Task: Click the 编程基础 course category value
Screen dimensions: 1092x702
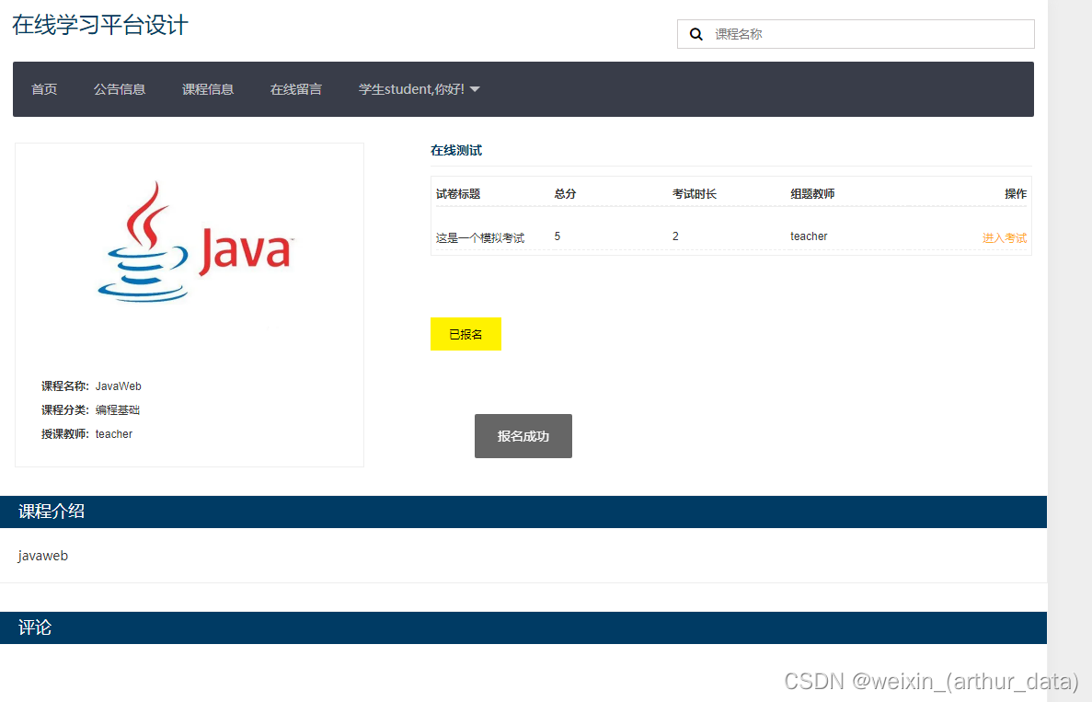Action: click(x=118, y=409)
